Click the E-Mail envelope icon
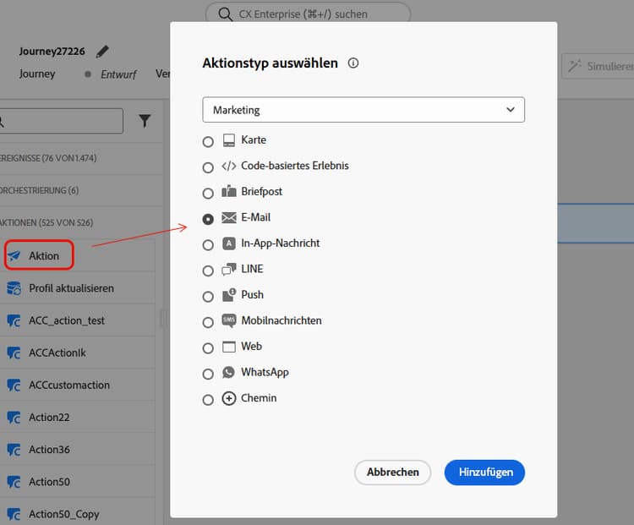 click(x=229, y=217)
